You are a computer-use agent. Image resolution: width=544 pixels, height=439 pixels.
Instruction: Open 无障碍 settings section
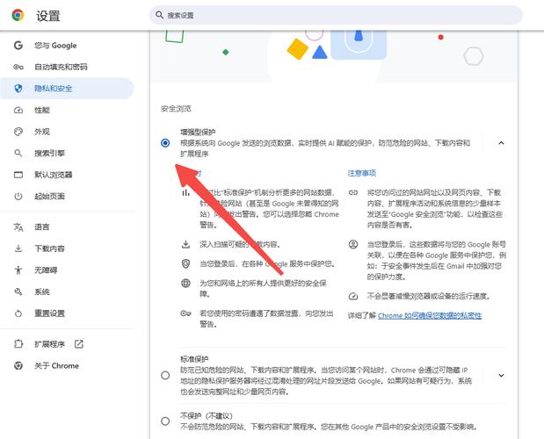(x=67, y=270)
